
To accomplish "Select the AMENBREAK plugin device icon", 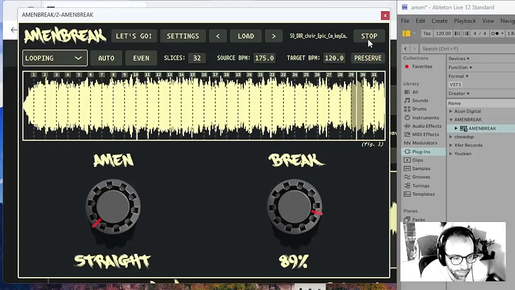I will tap(463, 128).
